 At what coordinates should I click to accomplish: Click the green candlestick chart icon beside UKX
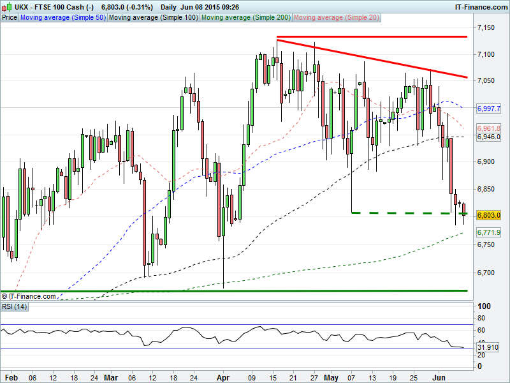coord(7,6)
